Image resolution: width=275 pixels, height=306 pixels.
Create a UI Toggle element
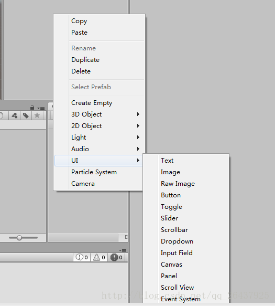click(x=186, y=207)
